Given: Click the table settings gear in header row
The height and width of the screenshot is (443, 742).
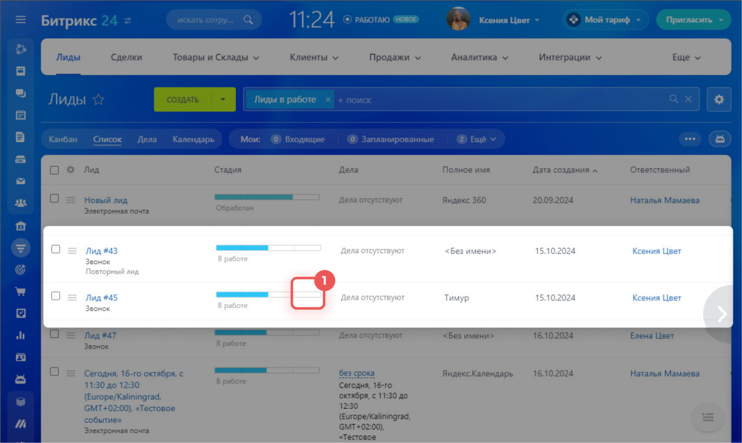Looking at the screenshot, I should (71, 170).
